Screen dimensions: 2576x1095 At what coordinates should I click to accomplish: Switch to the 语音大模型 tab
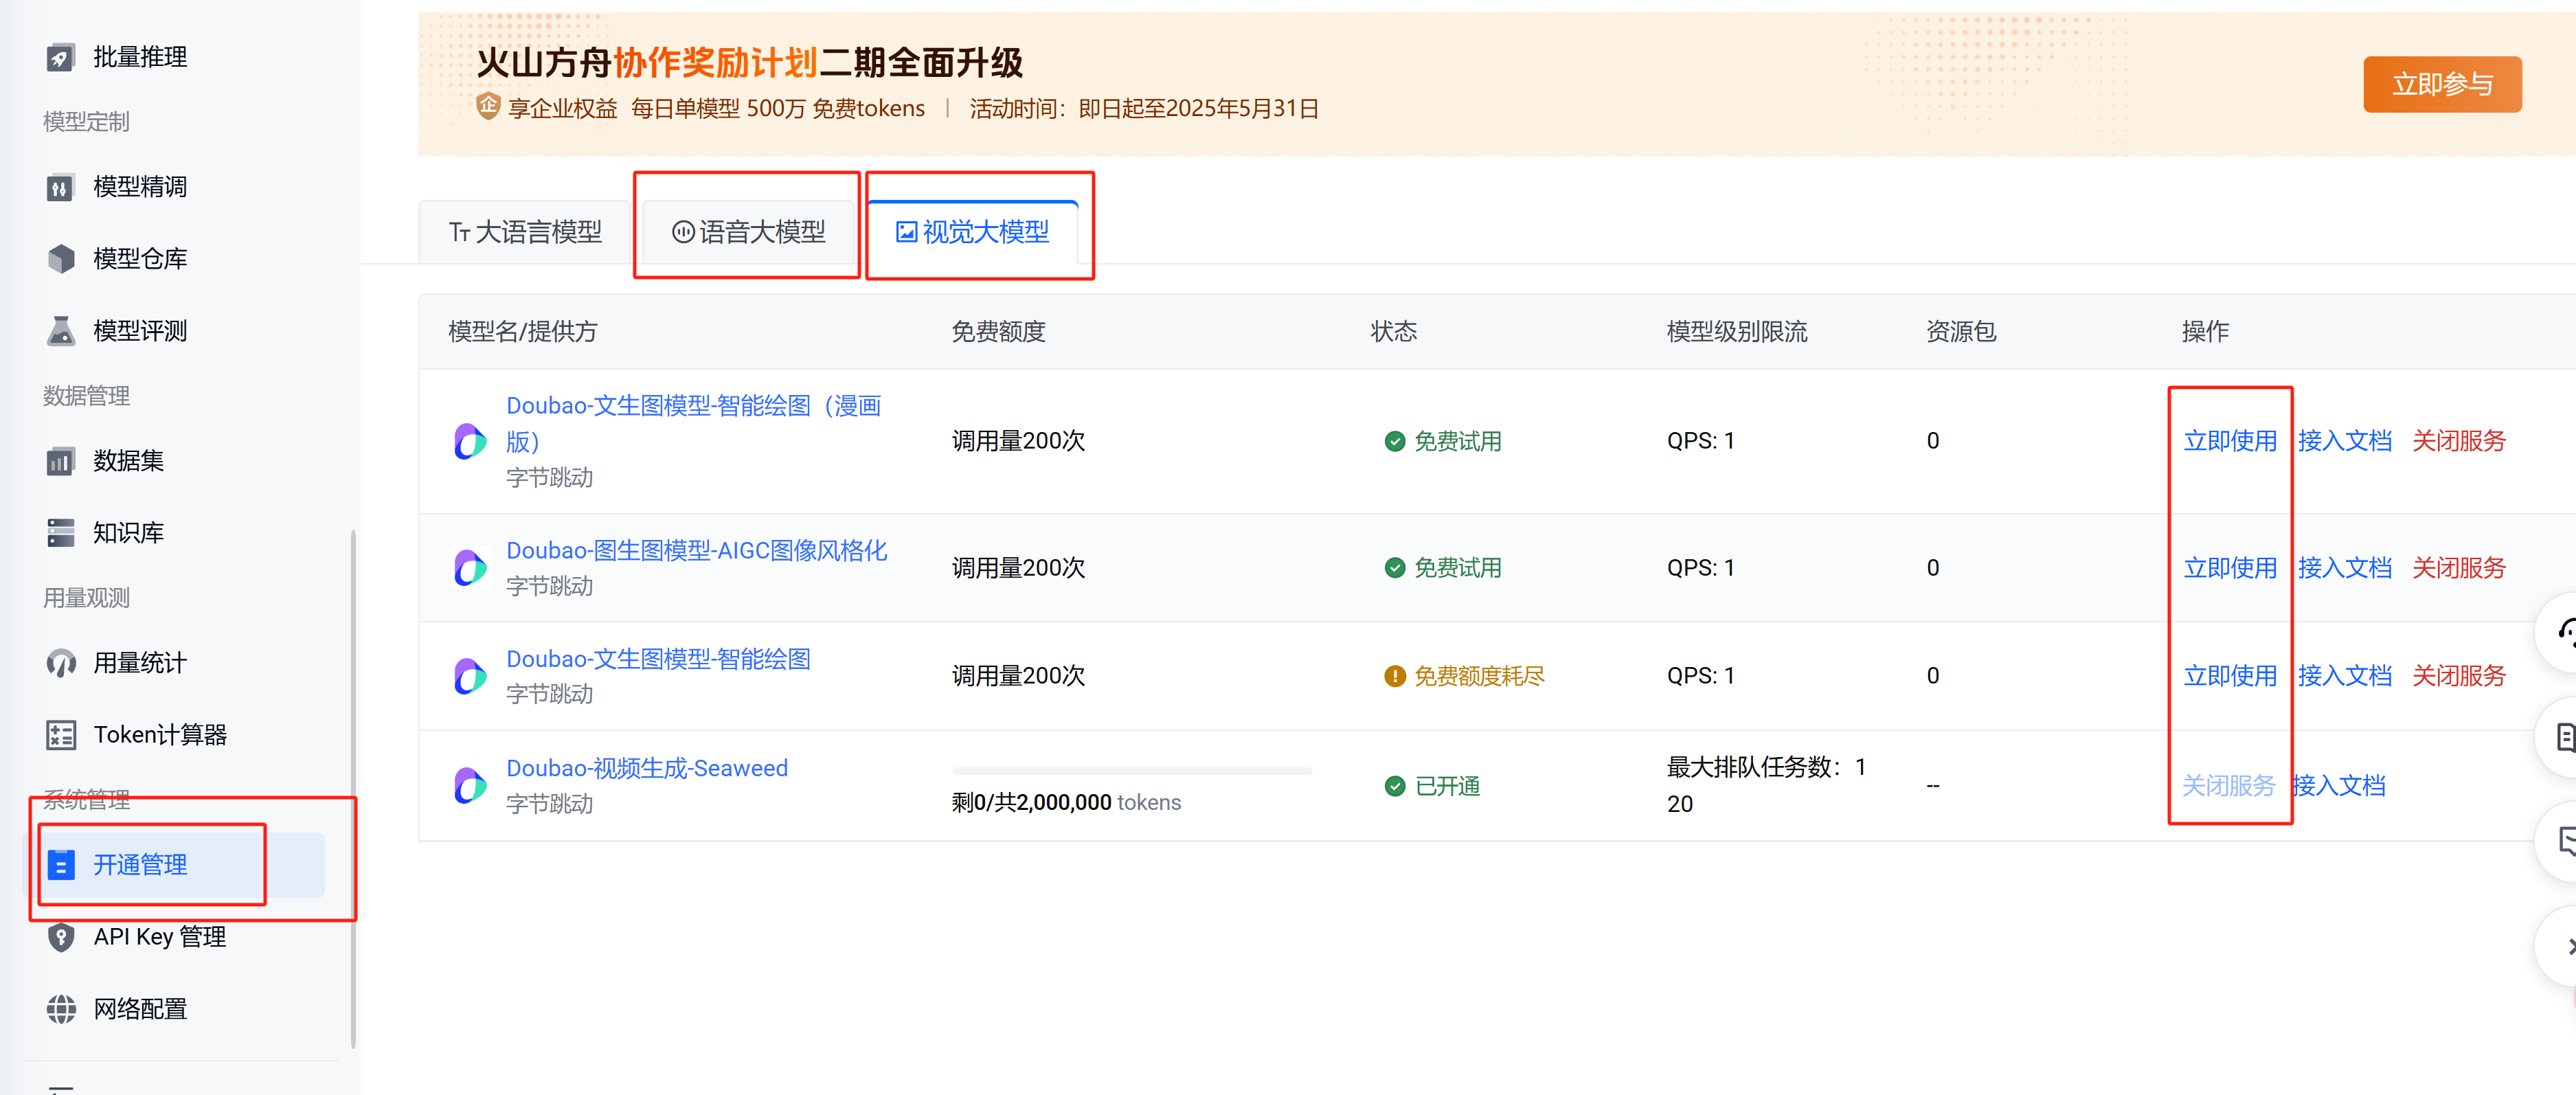pos(748,233)
